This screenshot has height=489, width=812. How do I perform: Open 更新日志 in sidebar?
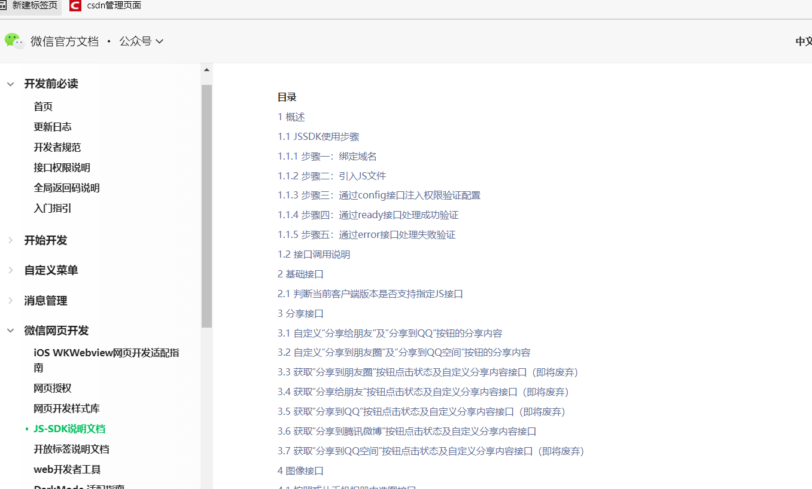click(53, 127)
